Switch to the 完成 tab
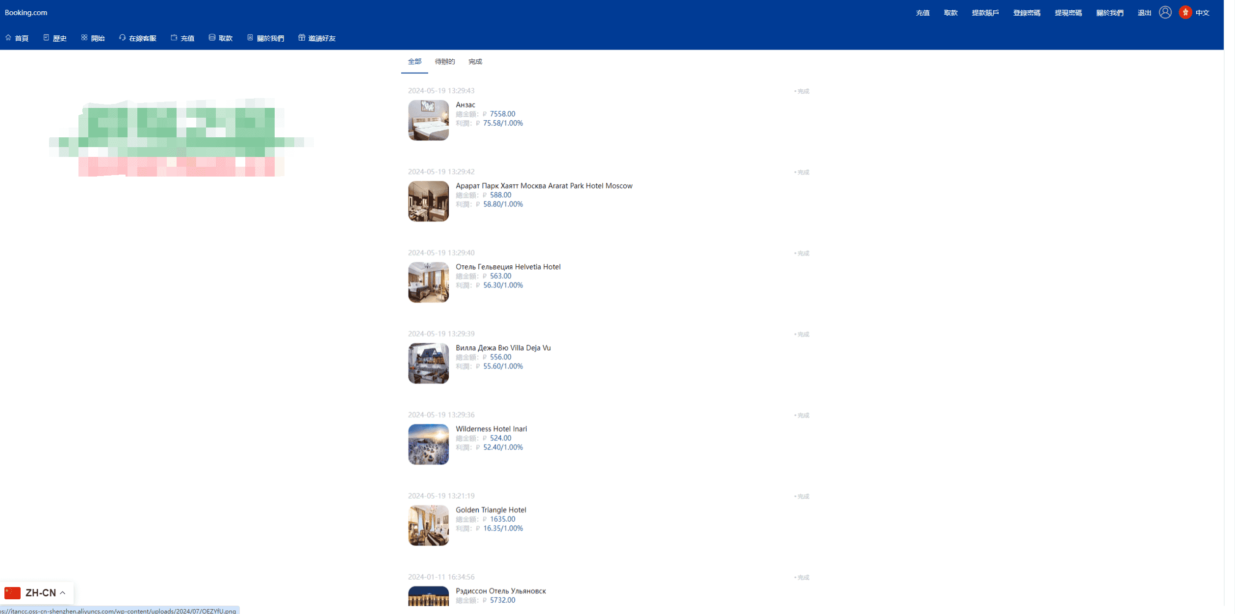Screen dimensions: 1235x614 pos(475,62)
